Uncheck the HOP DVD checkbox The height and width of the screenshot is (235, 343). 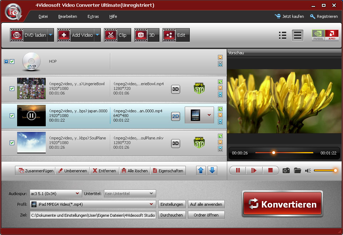[12, 62]
